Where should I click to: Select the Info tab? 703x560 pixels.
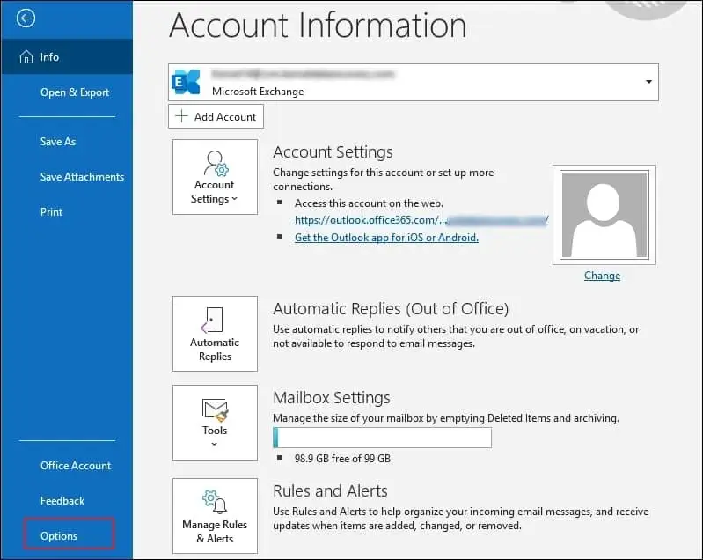pyautogui.click(x=67, y=57)
